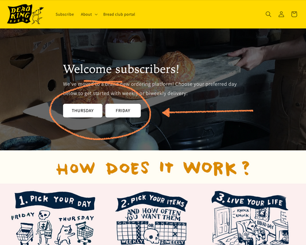Viewport: 306px width, 245px height.
Task: Open the About menu item
Action: [86, 14]
